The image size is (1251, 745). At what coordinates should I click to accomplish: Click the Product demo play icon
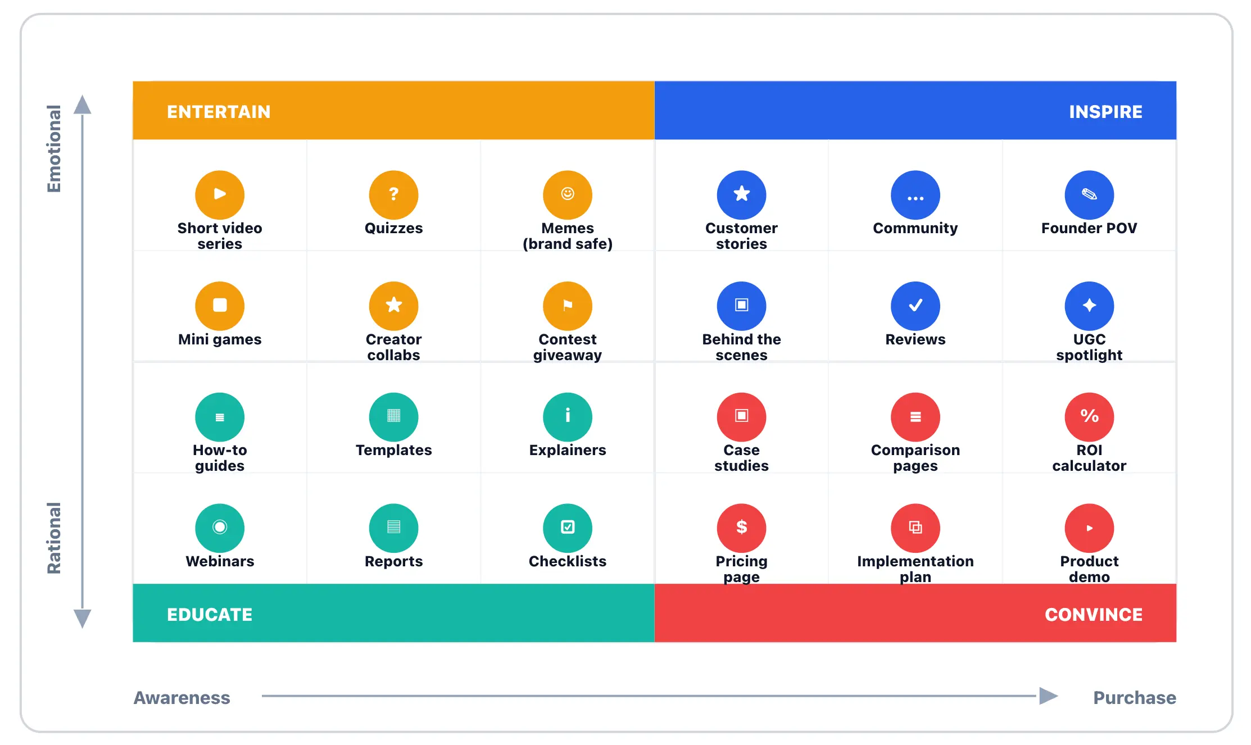[x=1089, y=528]
